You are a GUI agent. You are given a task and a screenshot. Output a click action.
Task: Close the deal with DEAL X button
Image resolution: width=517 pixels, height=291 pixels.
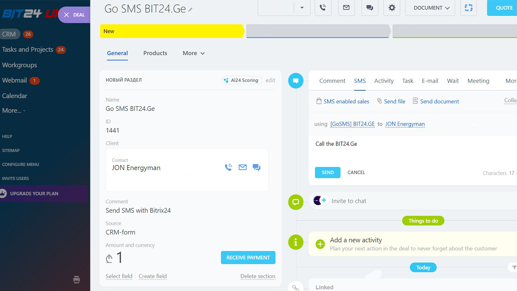74,15
